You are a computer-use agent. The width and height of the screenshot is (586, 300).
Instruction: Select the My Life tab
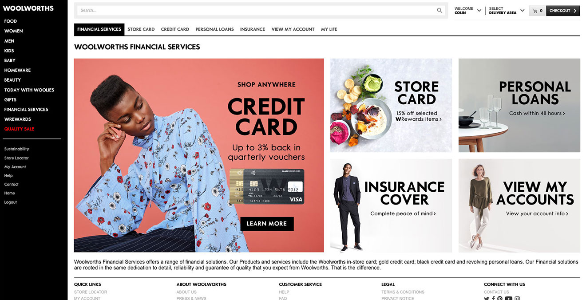(x=329, y=29)
